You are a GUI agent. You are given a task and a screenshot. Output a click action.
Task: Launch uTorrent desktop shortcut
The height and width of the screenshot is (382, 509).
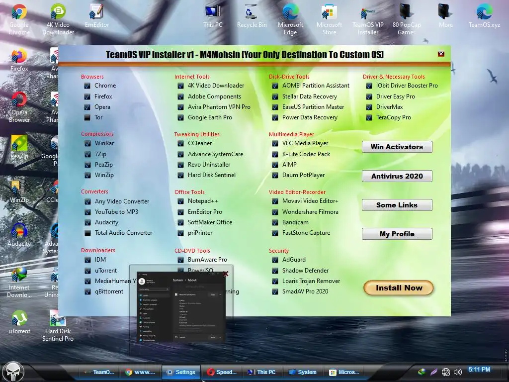[x=19, y=322]
